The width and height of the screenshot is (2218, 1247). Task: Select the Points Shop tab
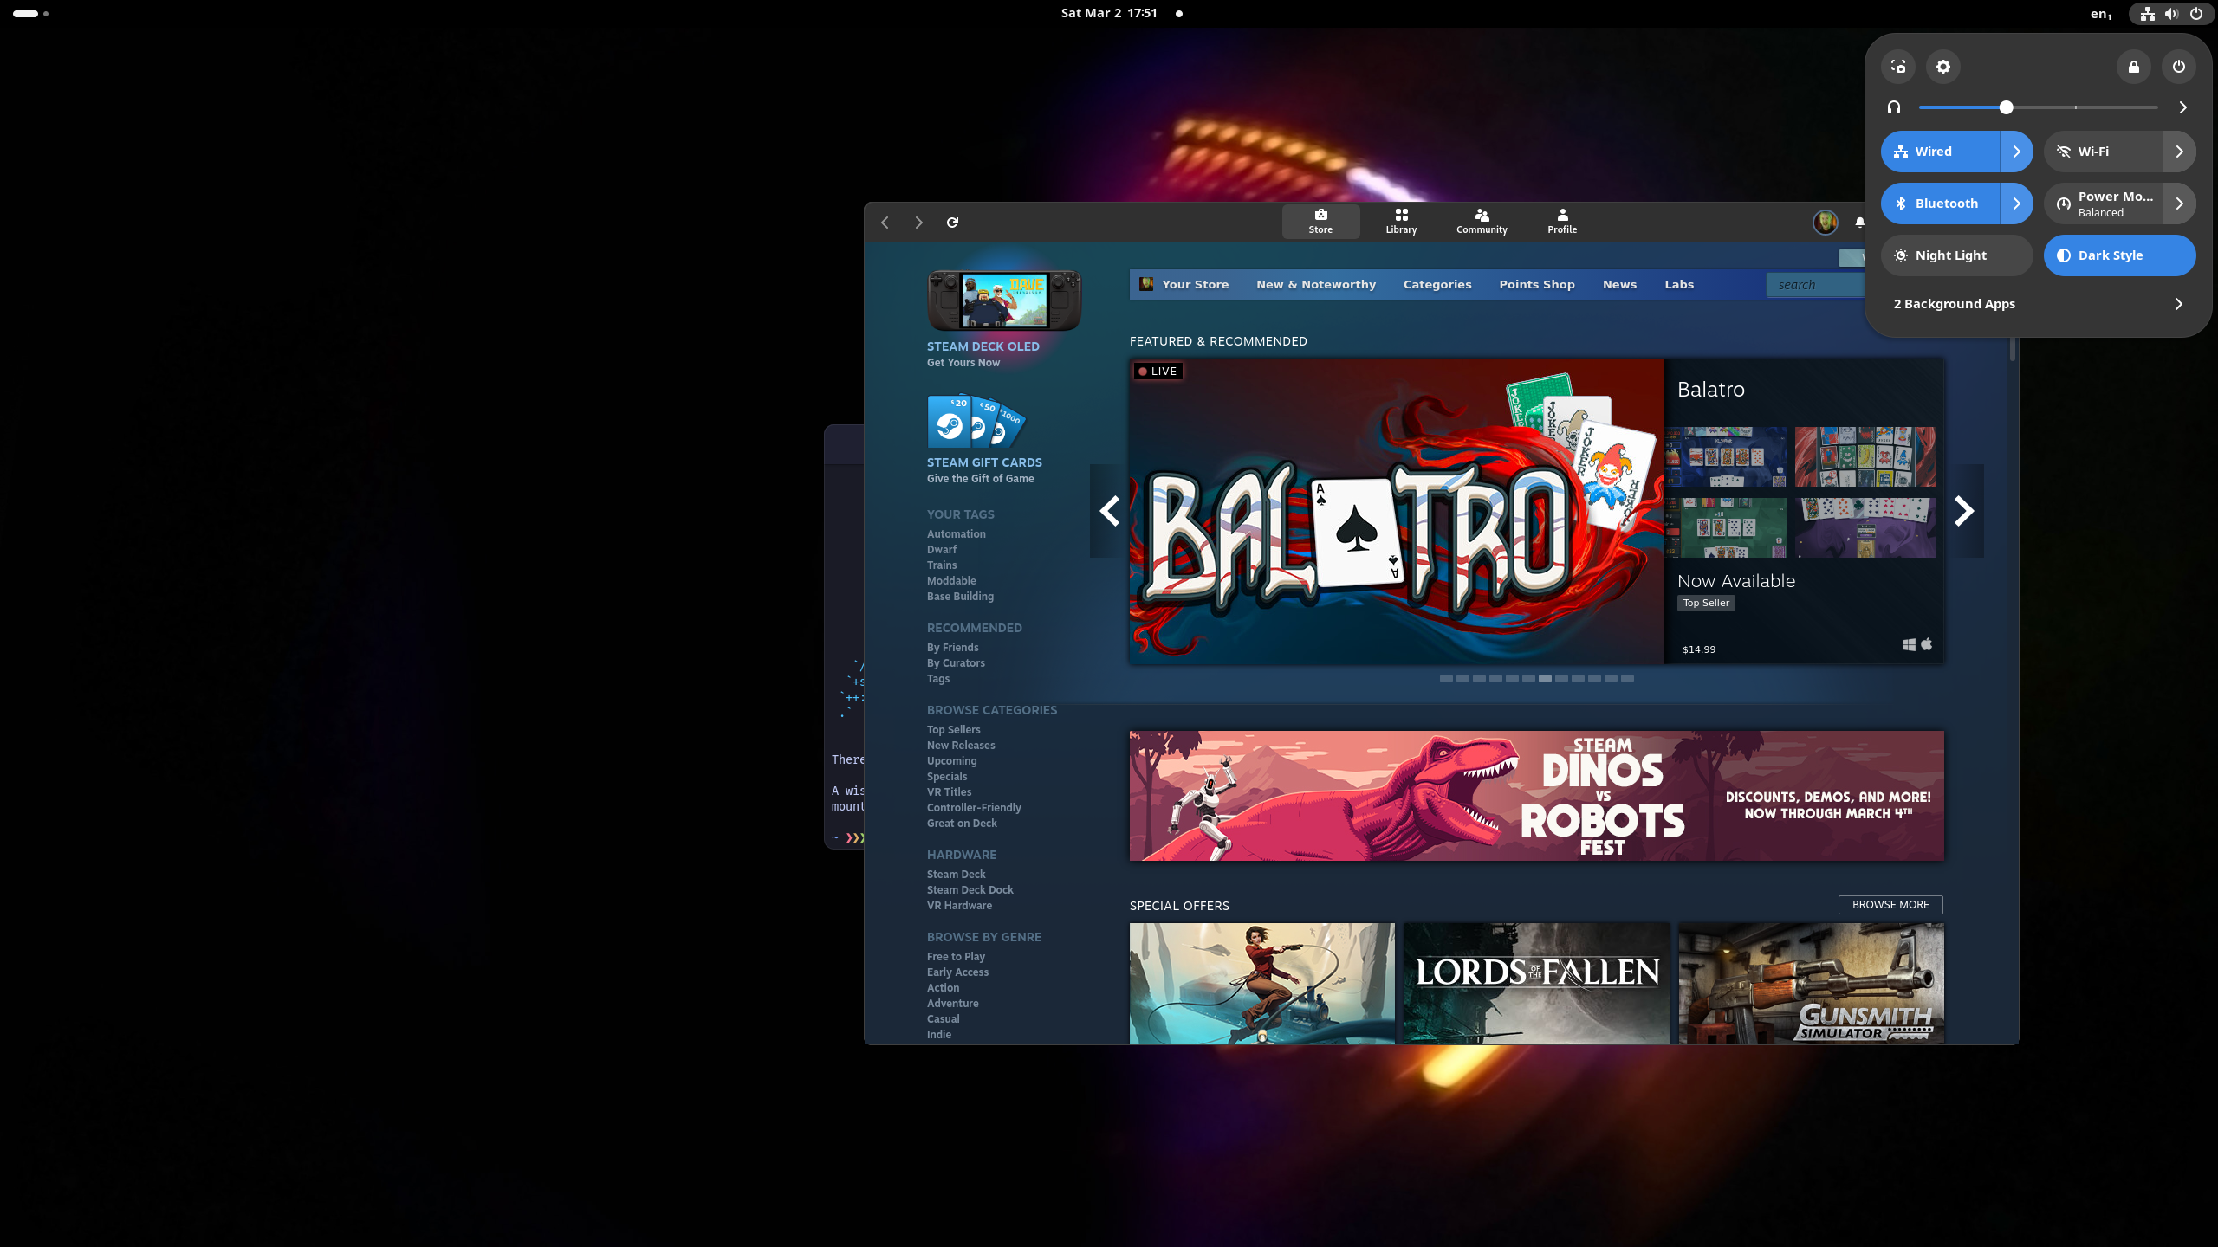pos(1537,284)
